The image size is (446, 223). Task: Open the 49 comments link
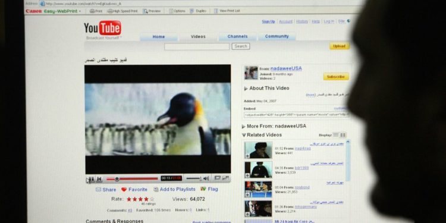(130, 210)
